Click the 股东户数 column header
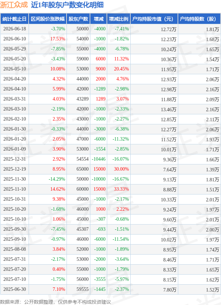The width and height of the screenshot is (221, 305). 78,19
